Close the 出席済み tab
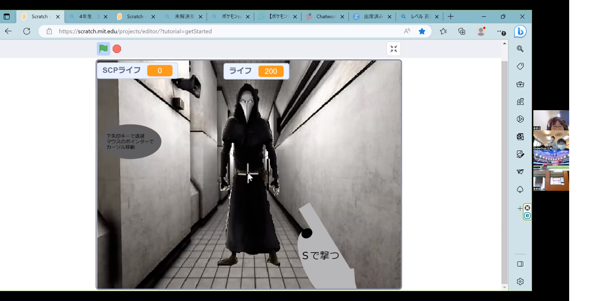The height and width of the screenshot is (301, 609). [x=390, y=17]
